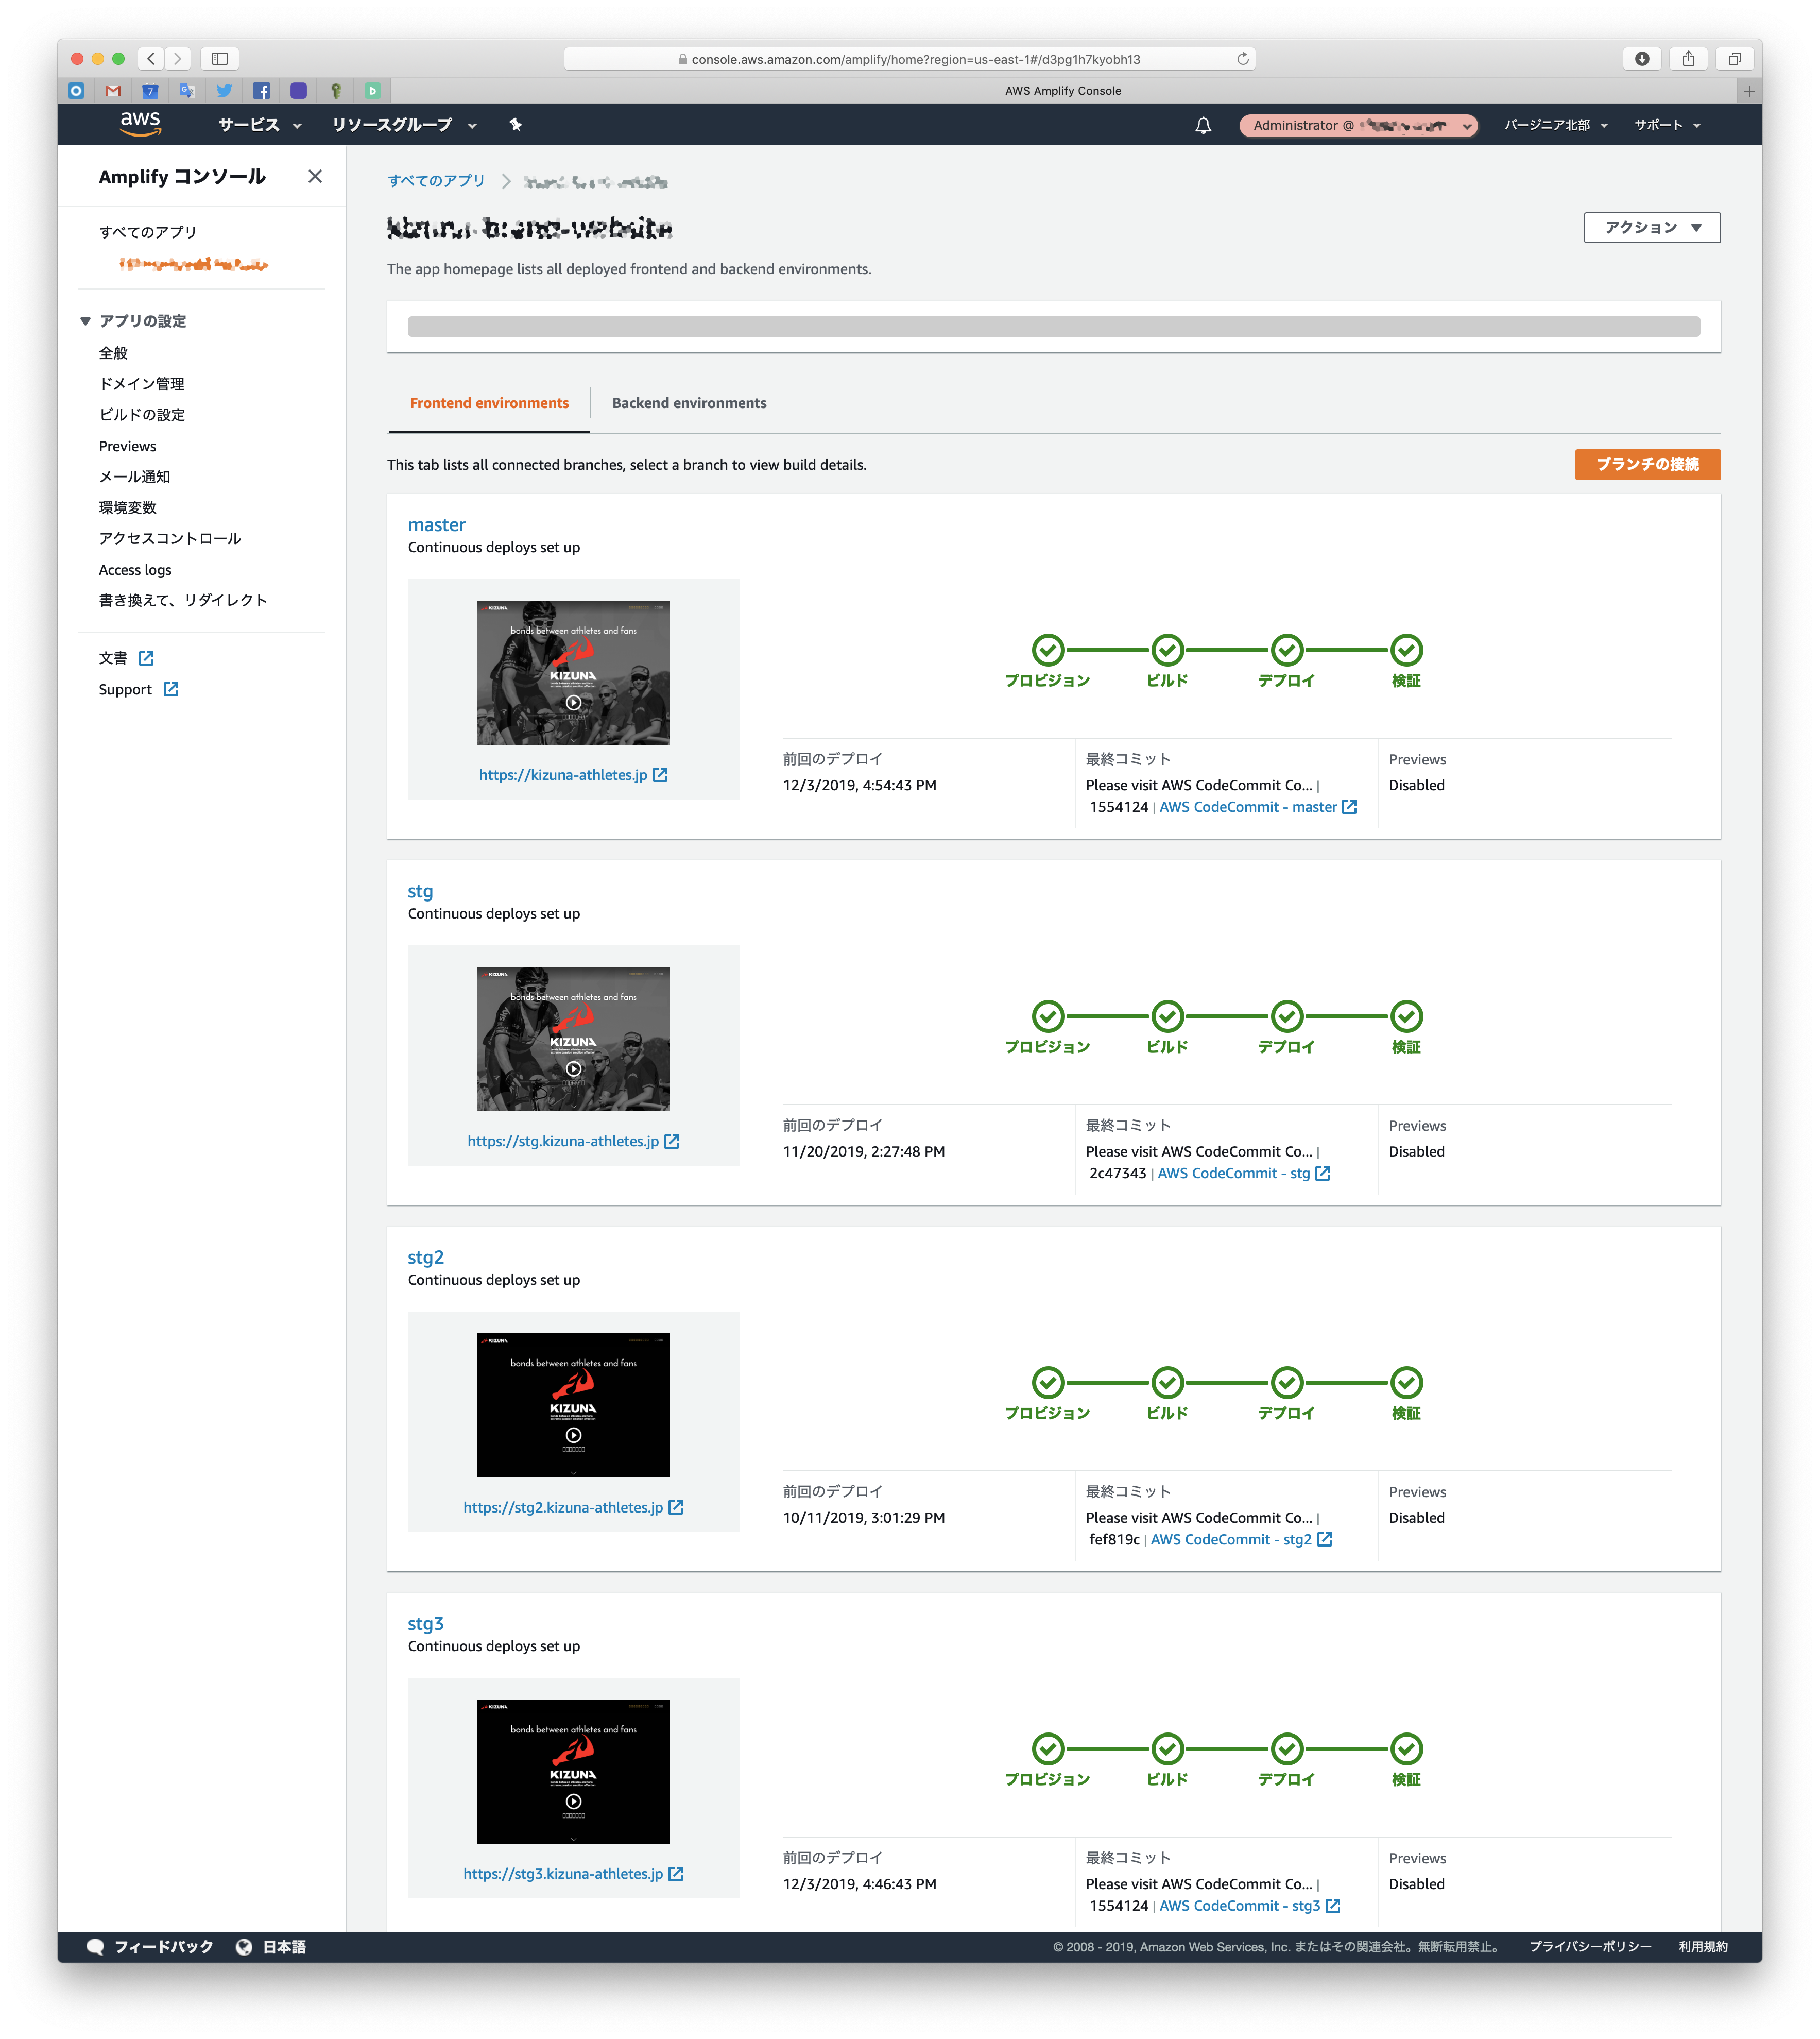Switch to Backend environments tab

tap(689, 403)
